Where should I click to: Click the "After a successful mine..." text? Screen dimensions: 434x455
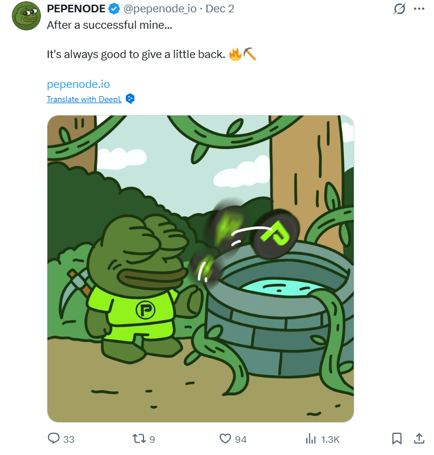pos(110,26)
